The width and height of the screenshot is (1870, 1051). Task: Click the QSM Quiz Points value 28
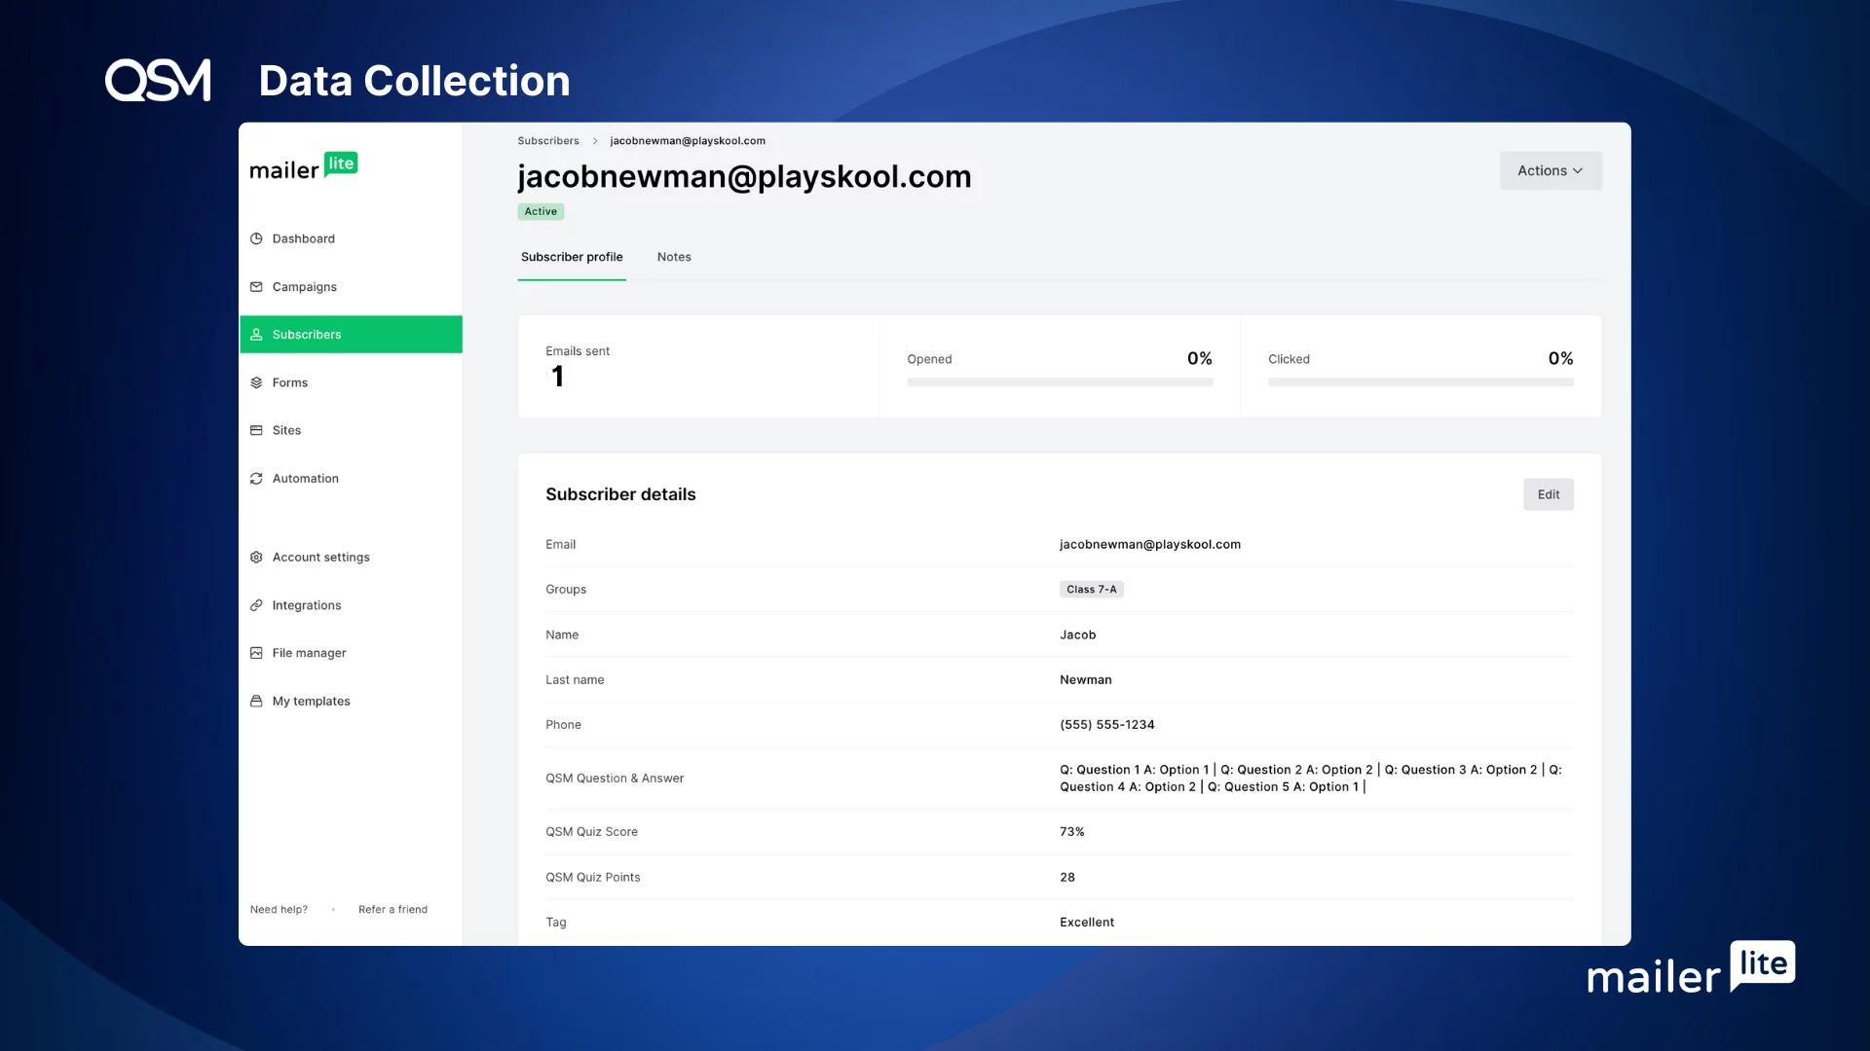coord(1067,878)
